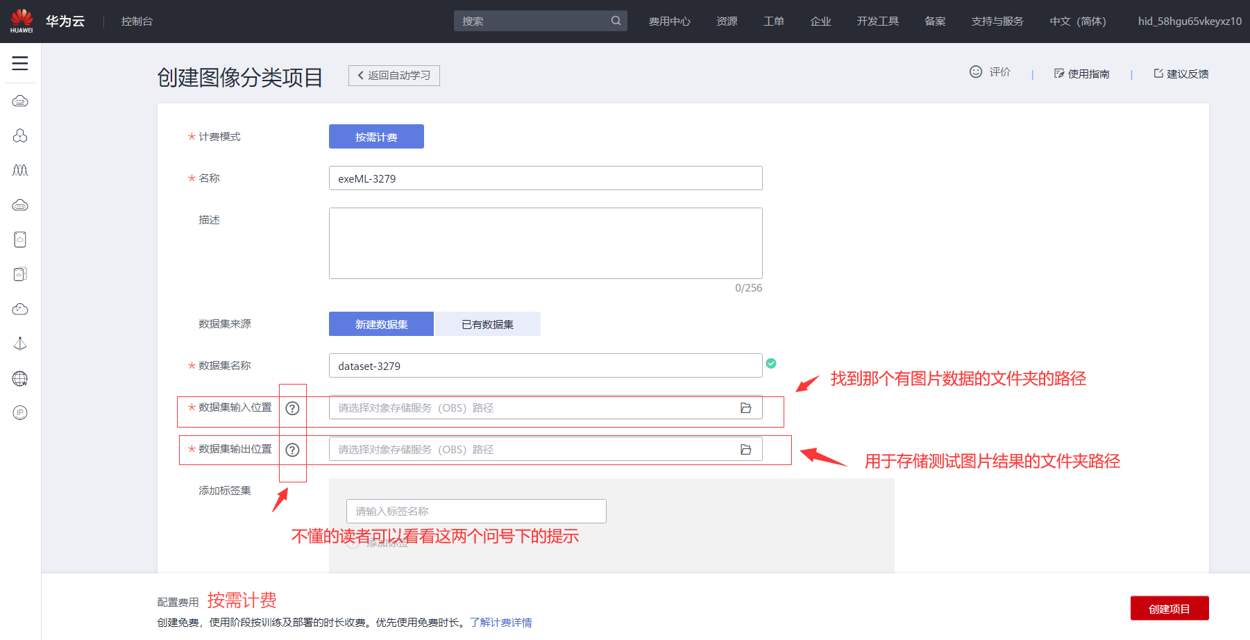Open 支持与服务 in top navigation
Screen dimensions: 1250x640
pos(997,22)
